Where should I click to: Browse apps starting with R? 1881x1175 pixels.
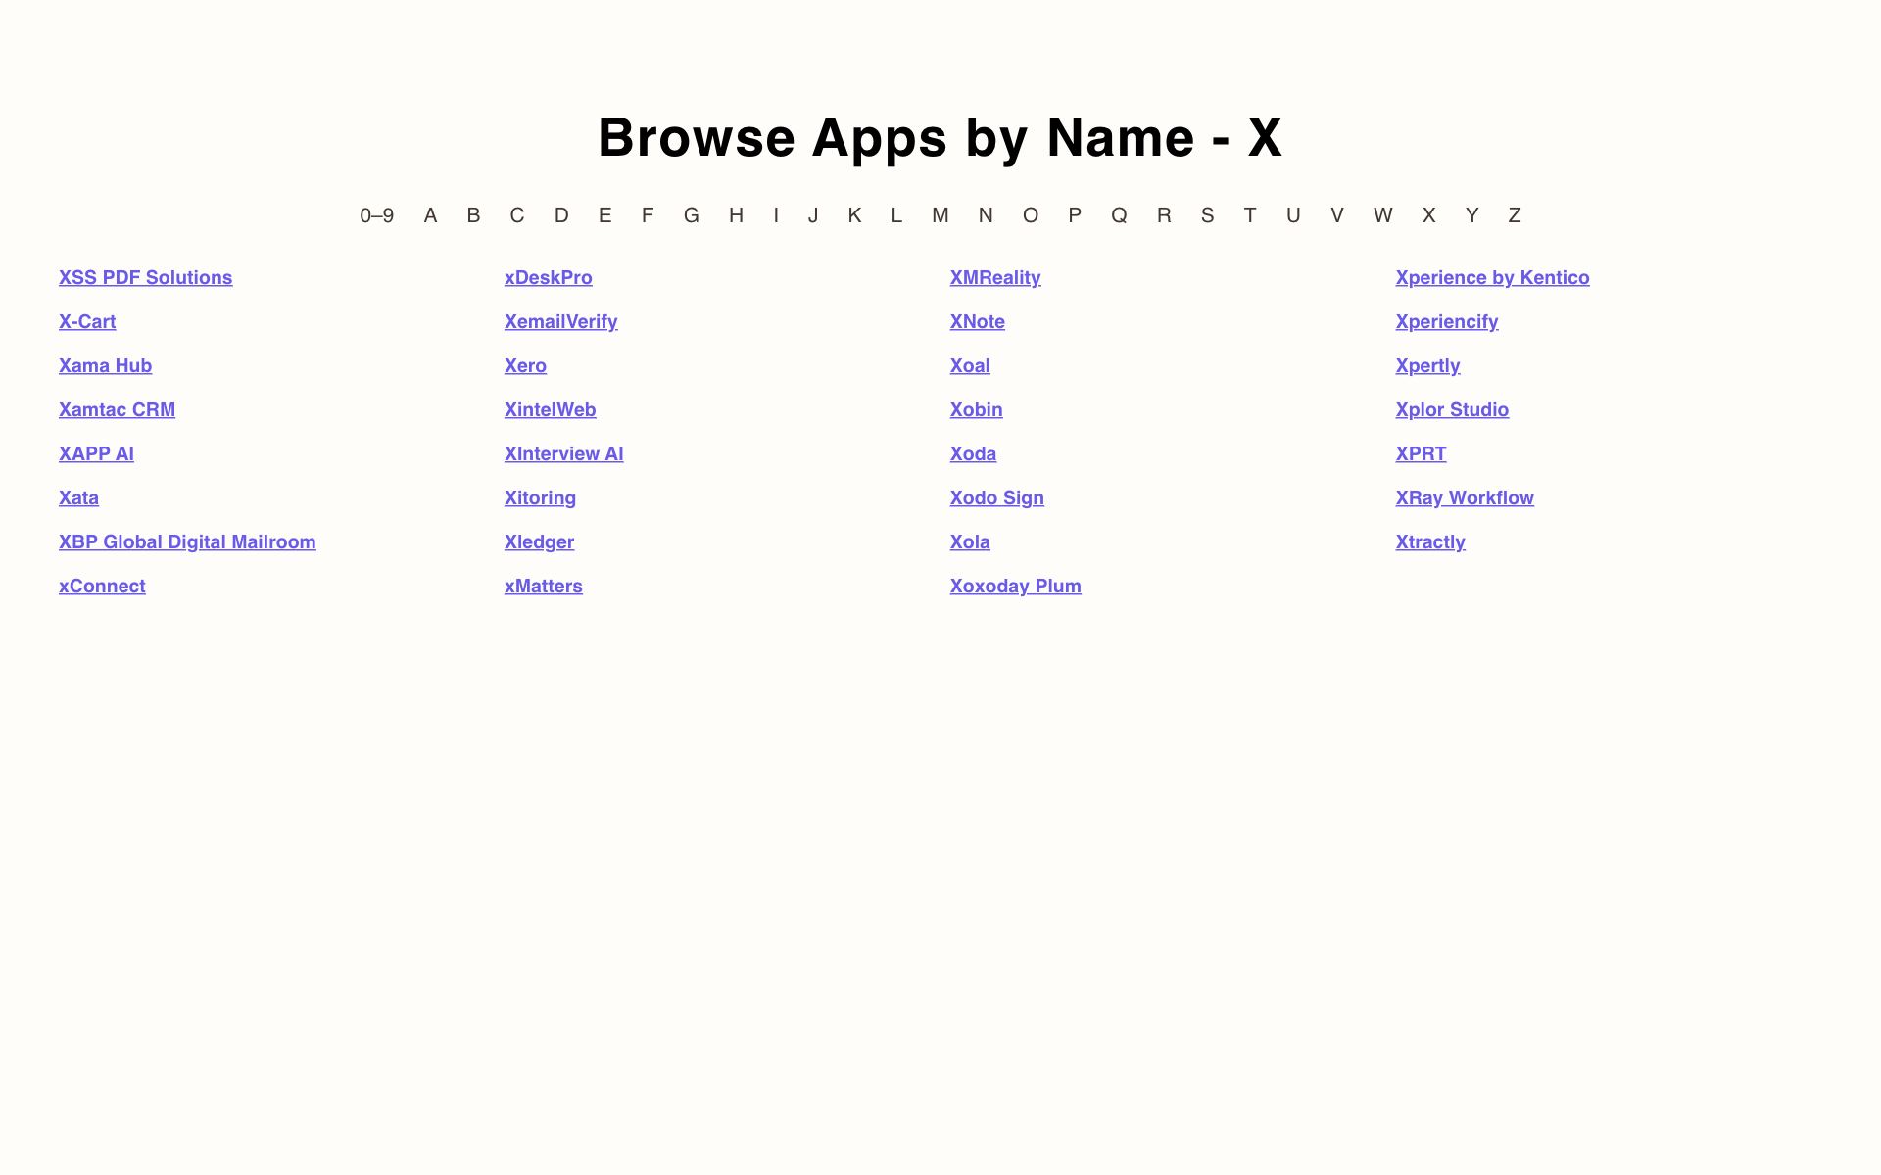[1164, 215]
